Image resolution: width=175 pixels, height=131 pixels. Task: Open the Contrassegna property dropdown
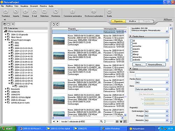[x=156, y=111]
